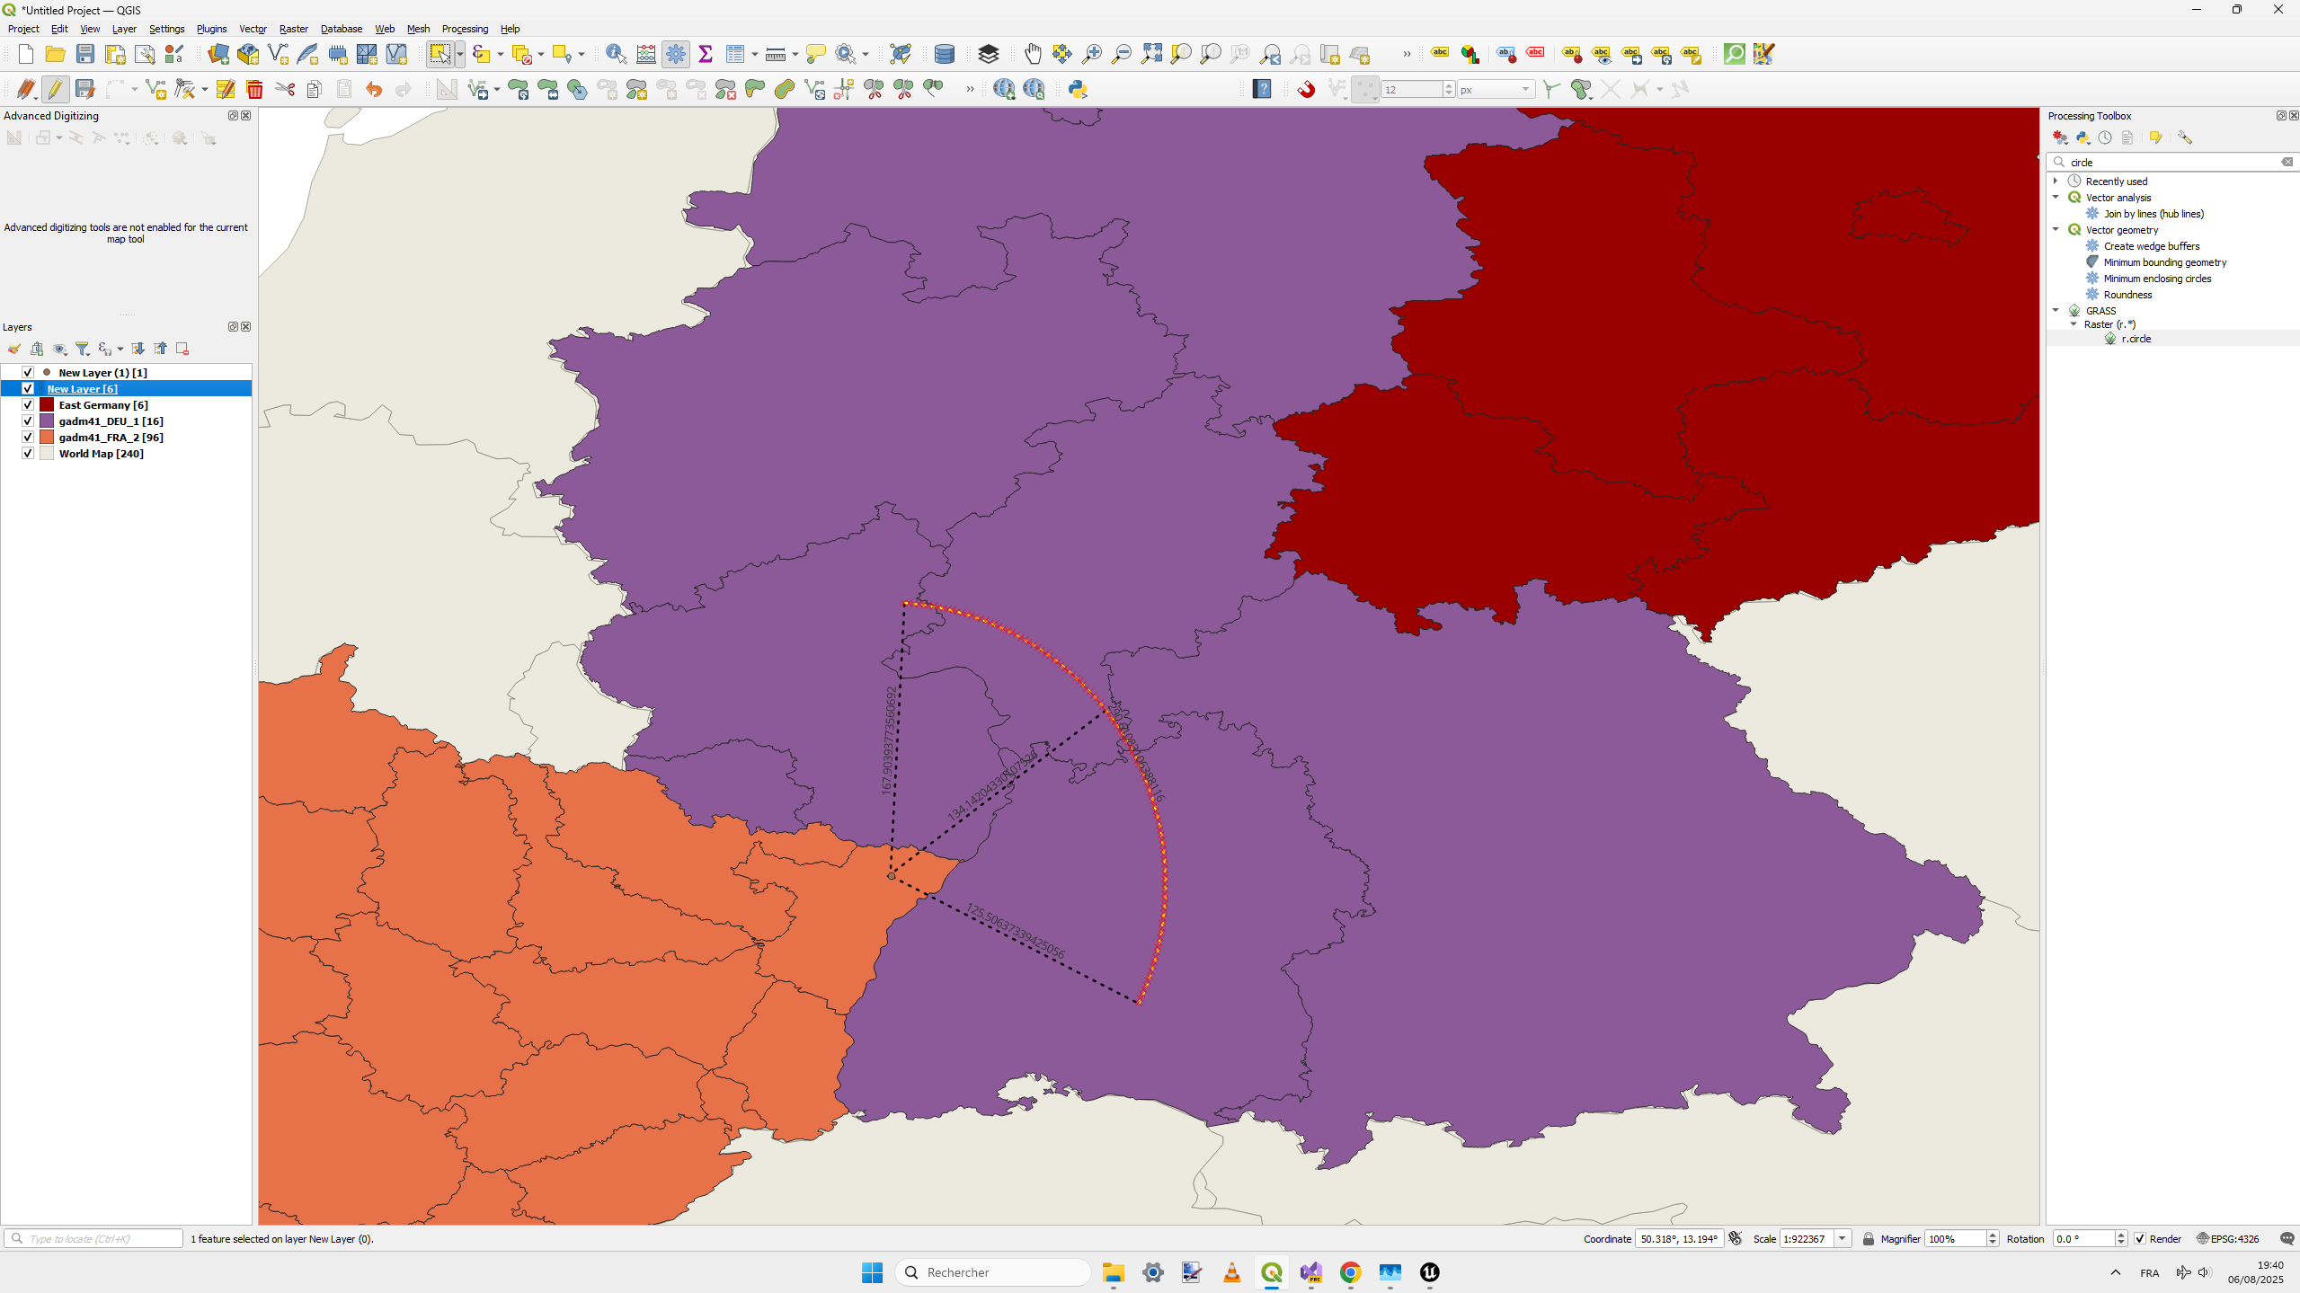Click the EPSG:4326 CRS button

coord(2227,1238)
